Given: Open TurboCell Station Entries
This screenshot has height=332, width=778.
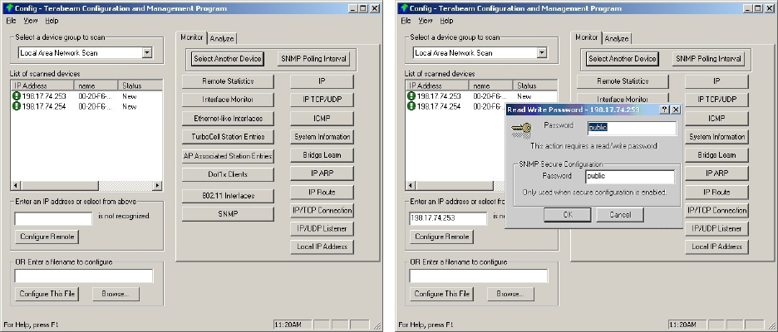Looking at the screenshot, I should (x=228, y=137).
